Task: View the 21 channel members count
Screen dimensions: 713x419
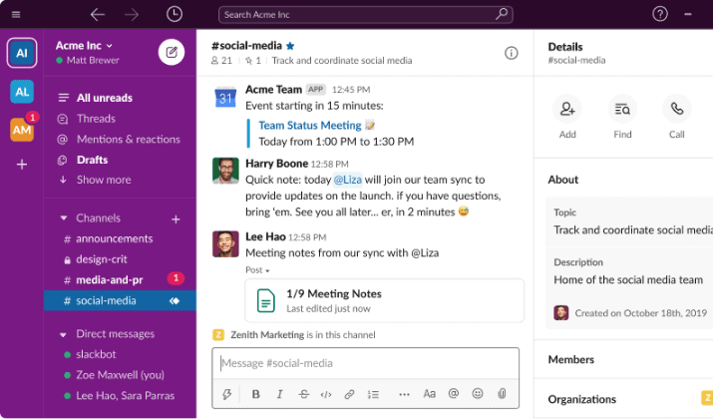Action: coord(222,61)
